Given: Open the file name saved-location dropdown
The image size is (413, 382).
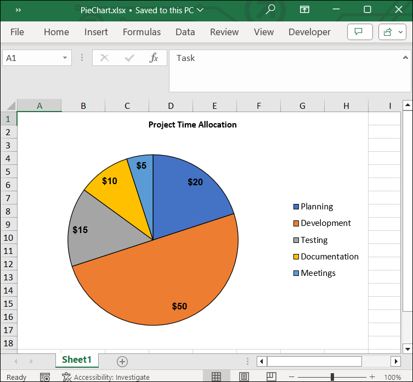Looking at the screenshot, I should (200, 10).
